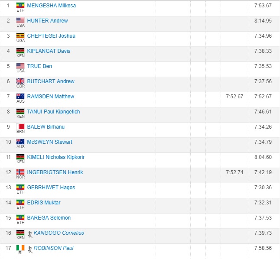Open McSWEYN Stewart athlete page
This screenshot has width=280, height=259.
pyautogui.click(x=50, y=142)
